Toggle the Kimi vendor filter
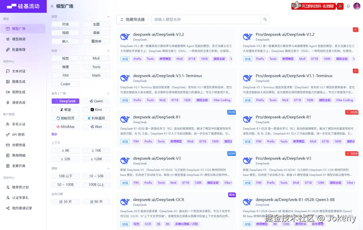 coord(96,110)
